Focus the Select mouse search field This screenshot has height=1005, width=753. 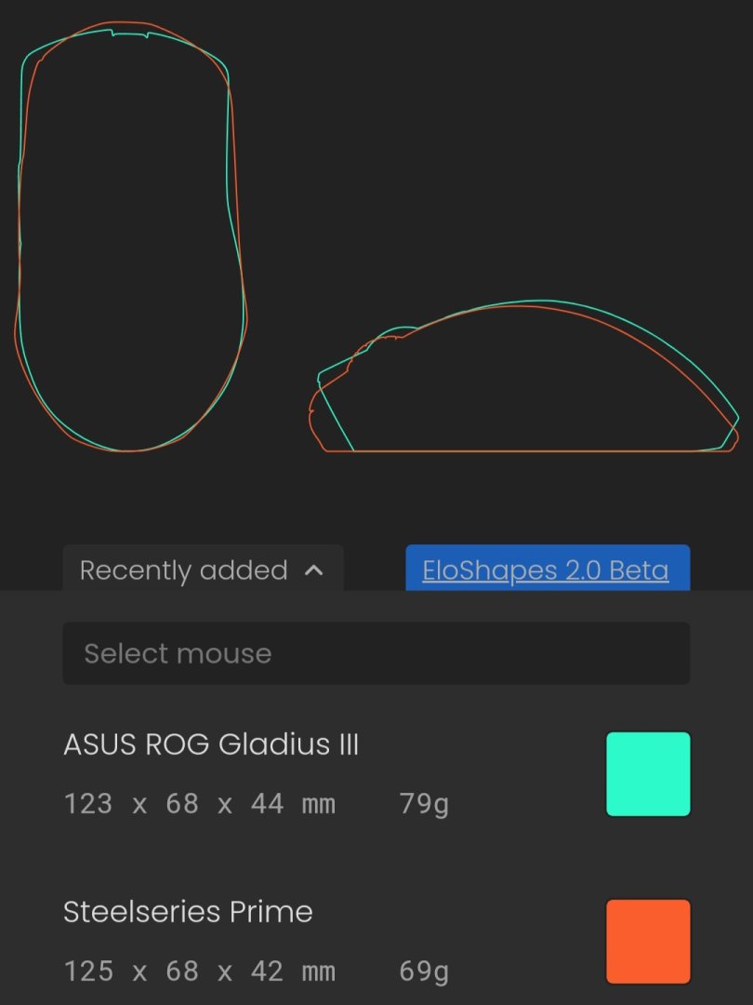(376, 653)
